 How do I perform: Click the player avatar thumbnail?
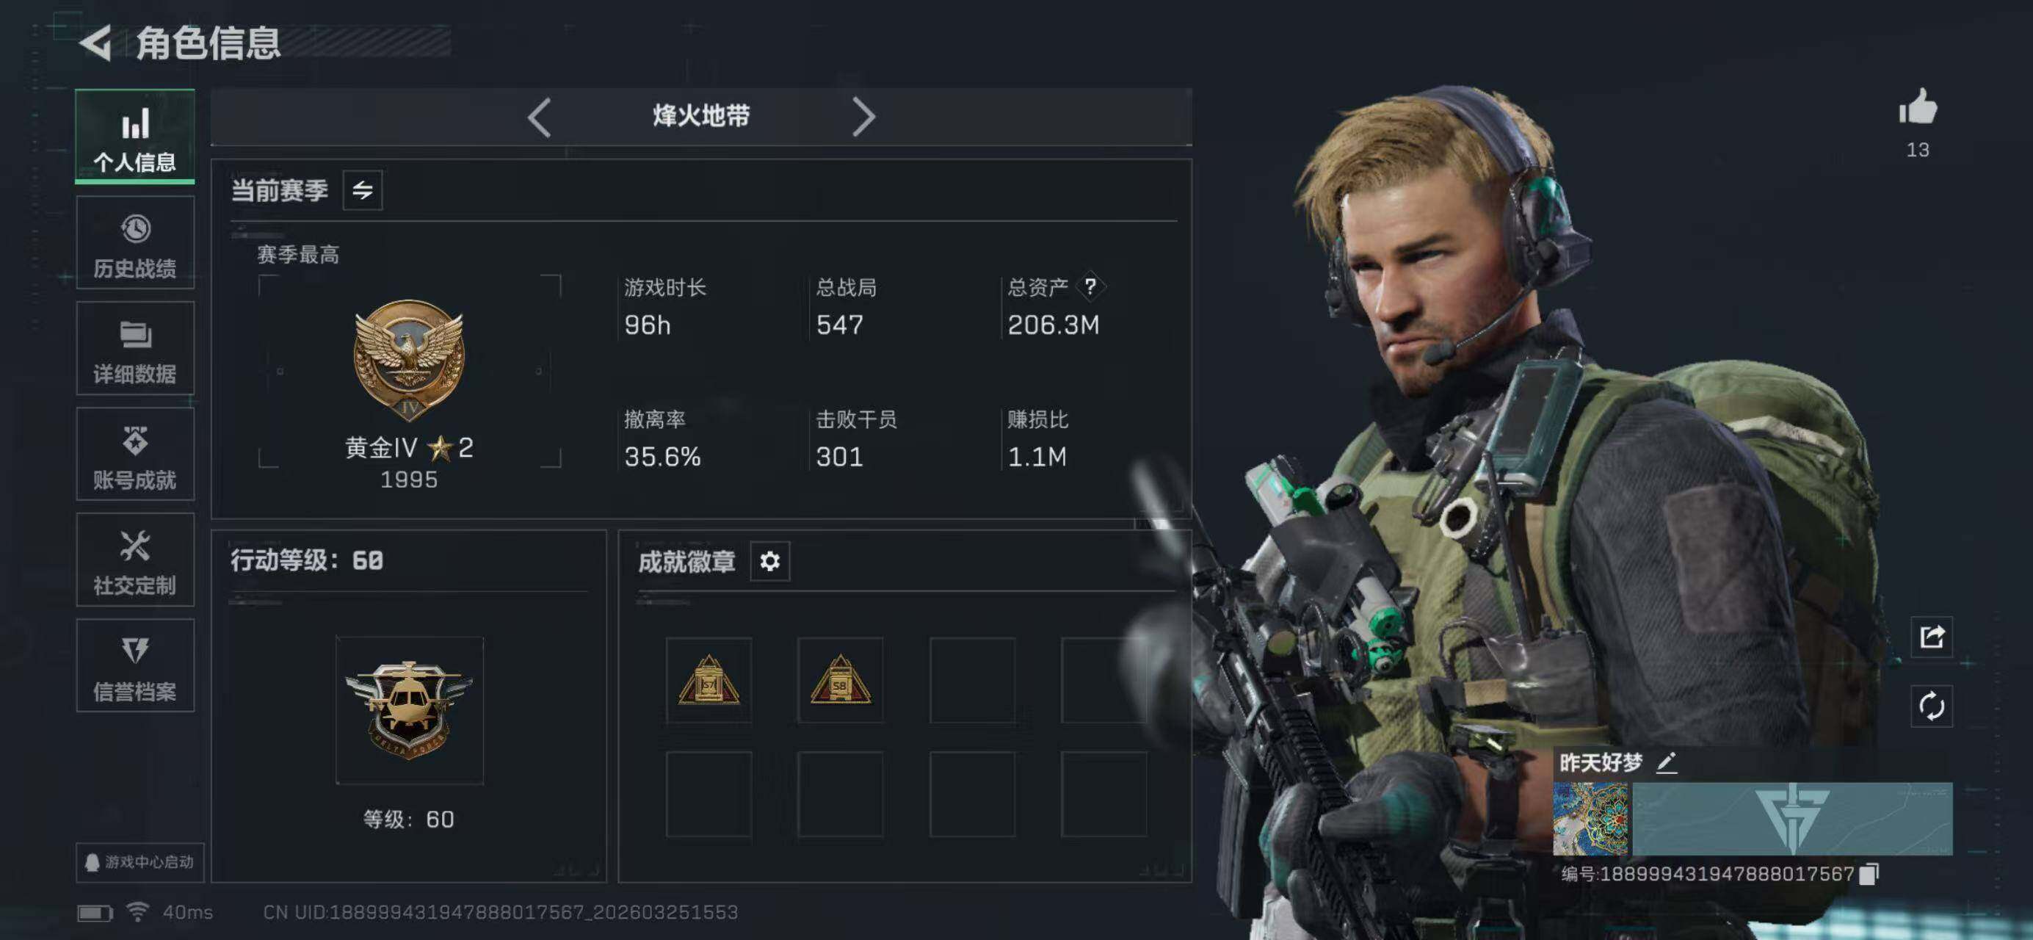(1590, 818)
